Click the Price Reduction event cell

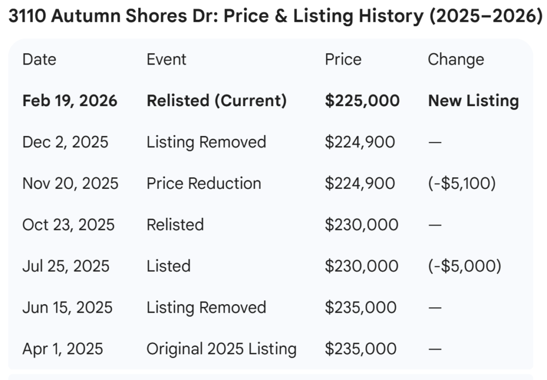click(204, 184)
